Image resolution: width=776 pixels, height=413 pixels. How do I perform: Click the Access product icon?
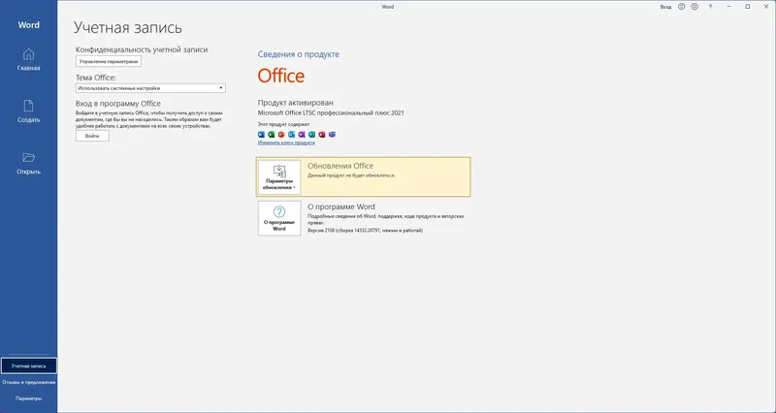coord(322,135)
